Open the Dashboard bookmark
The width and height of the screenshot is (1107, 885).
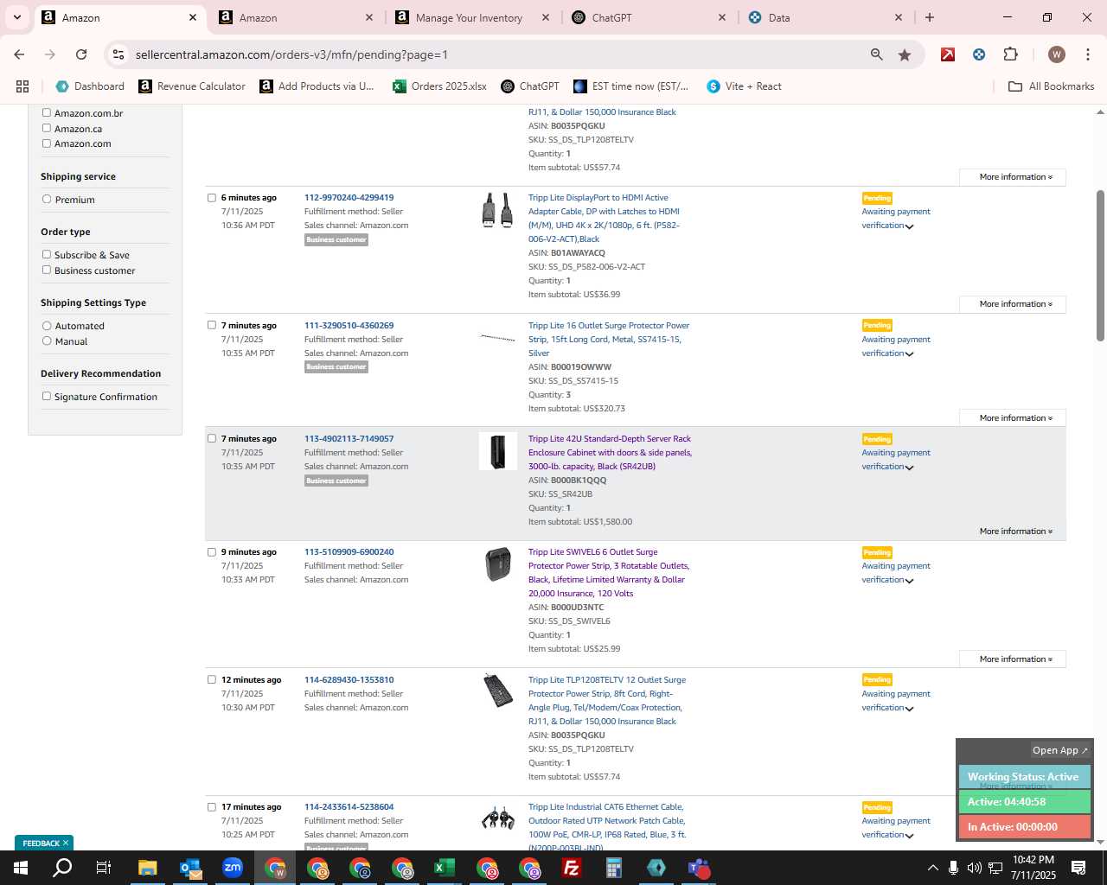pyautogui.click(x=90, y=86)
